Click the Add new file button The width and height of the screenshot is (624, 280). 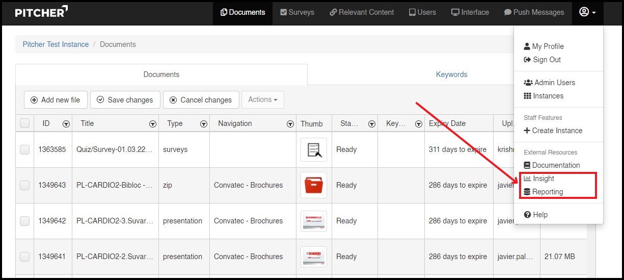(x=56, y=100)
